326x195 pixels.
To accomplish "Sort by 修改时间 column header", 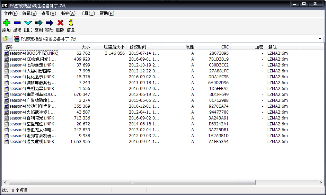I will click(x=144, y=47).
